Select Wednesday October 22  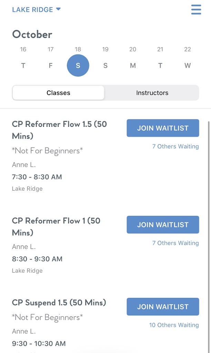(x=188, y=65)
